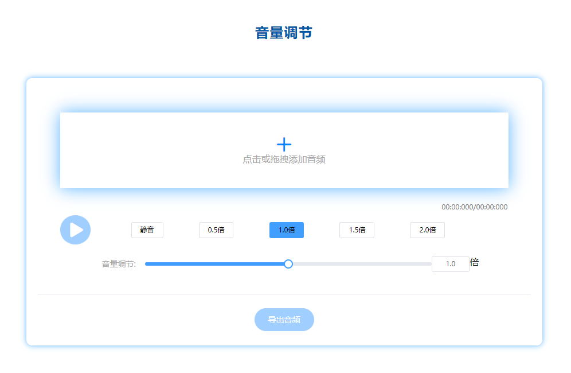Viewport: 571px width, 373px height.
Task: Click the 点击或拖拽添加音频 text
Action: click(284, 159)
